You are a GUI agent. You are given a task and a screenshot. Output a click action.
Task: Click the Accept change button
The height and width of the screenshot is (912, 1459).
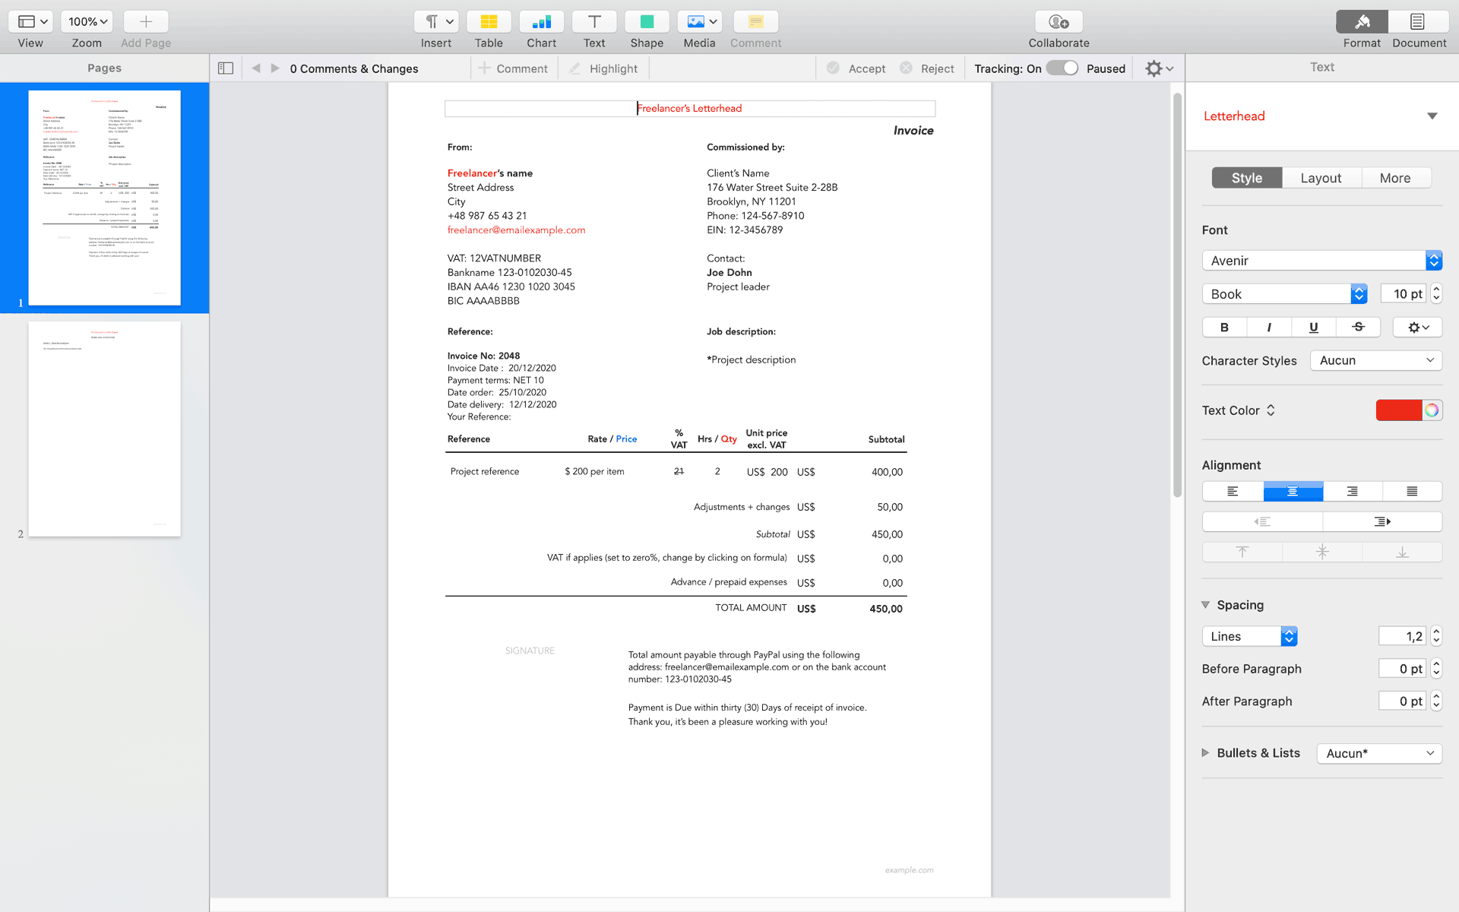point(856,68)
